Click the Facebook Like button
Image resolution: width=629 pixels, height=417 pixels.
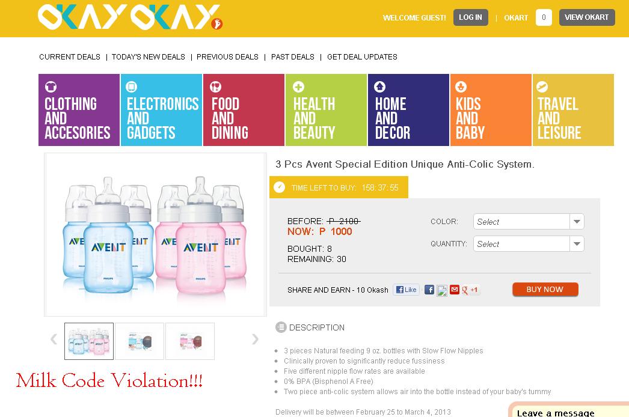click(x=407, y=290)
